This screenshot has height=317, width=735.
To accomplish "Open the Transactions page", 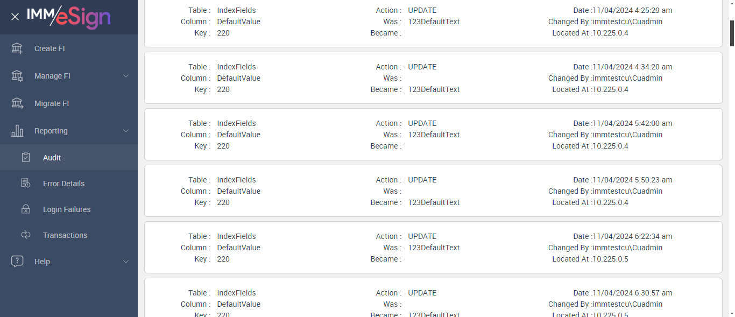I will (x=65, y=235).
